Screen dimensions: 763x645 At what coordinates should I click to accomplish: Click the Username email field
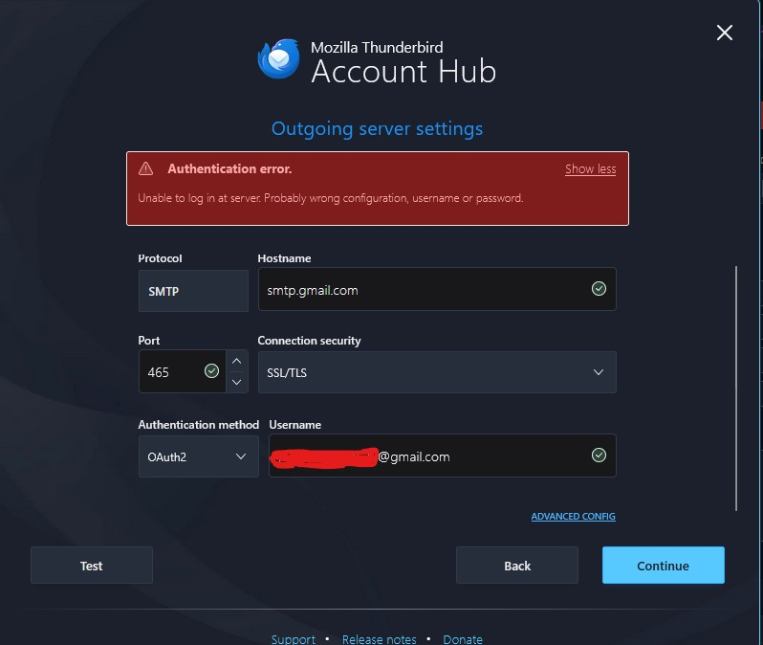[x=443, y=456]
